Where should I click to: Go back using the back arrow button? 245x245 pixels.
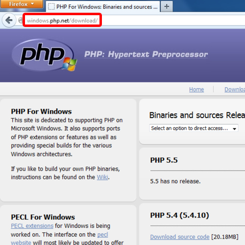point(9,21)
